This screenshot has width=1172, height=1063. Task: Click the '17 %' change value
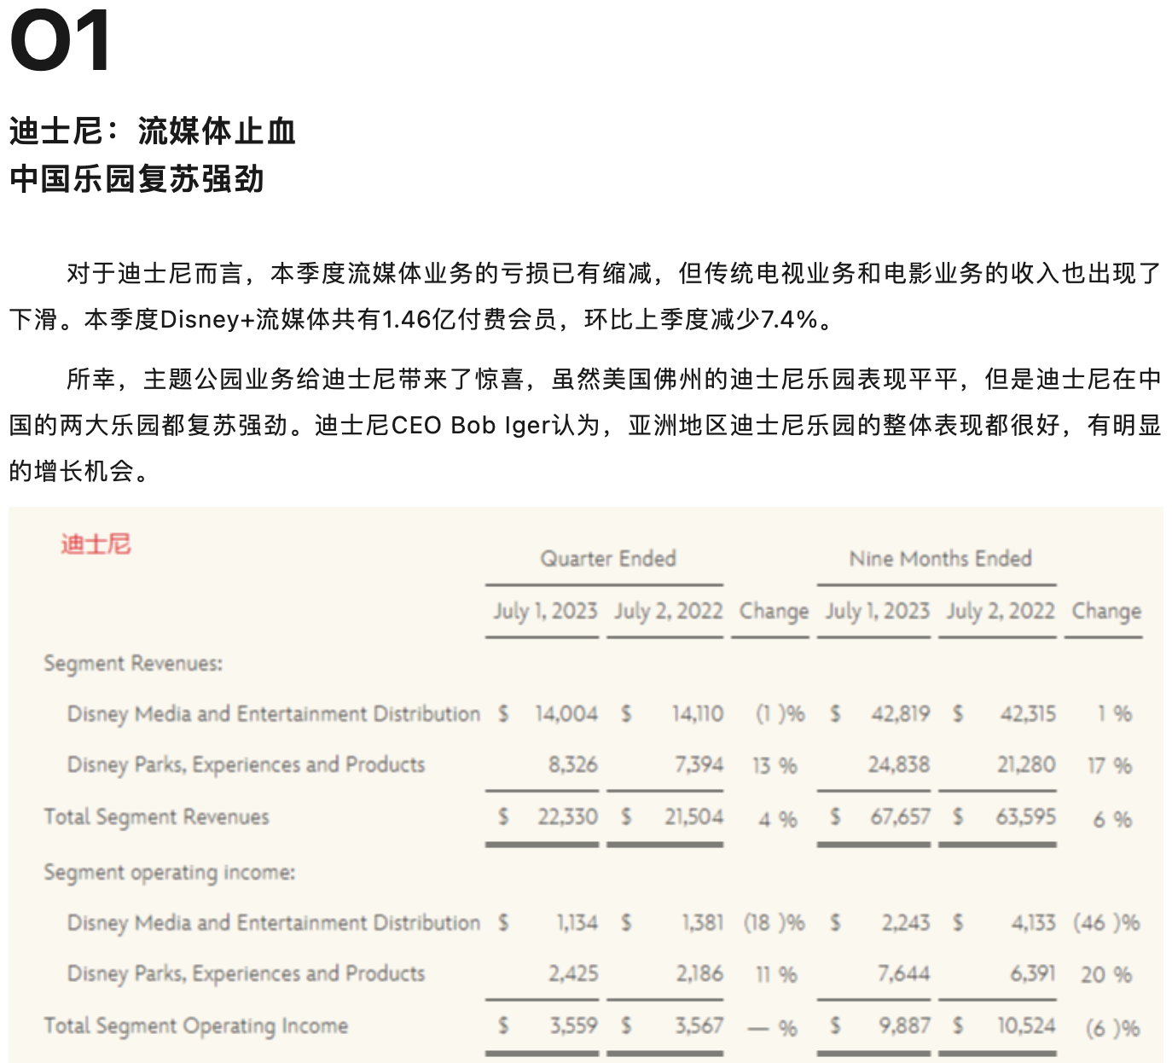coord(1110,766)
